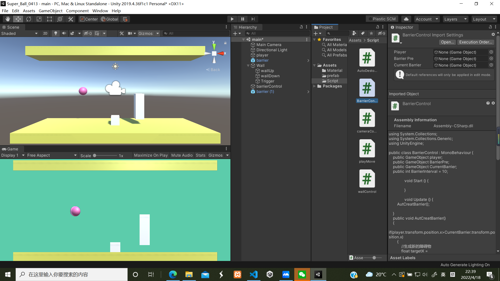Open the cloud services icon
This screenshot has width=500, height=281.
406,19
